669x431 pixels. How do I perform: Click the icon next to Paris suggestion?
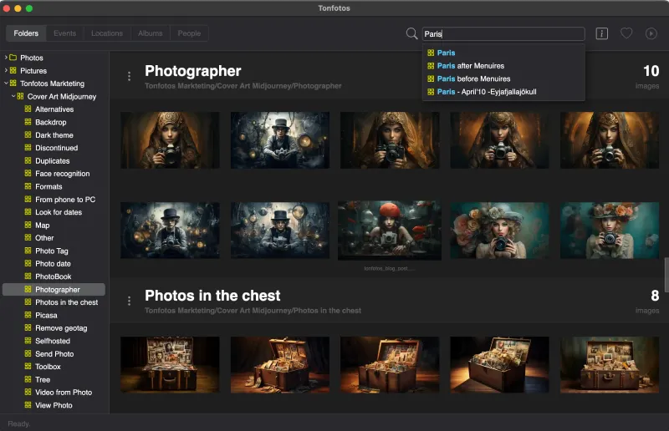[431, 53]
